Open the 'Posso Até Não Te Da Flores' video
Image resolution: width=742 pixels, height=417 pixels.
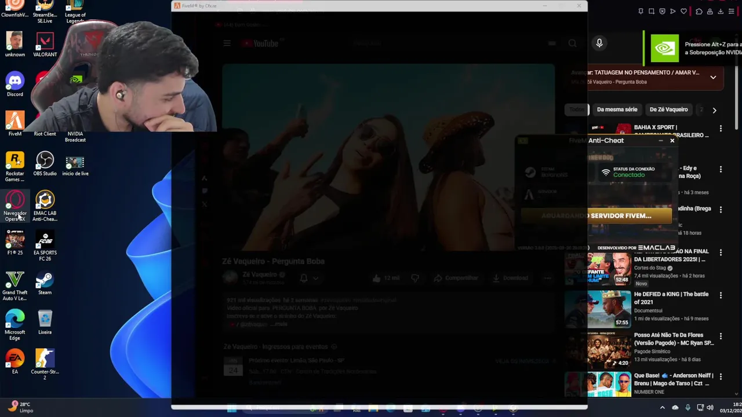pos(674,339)
